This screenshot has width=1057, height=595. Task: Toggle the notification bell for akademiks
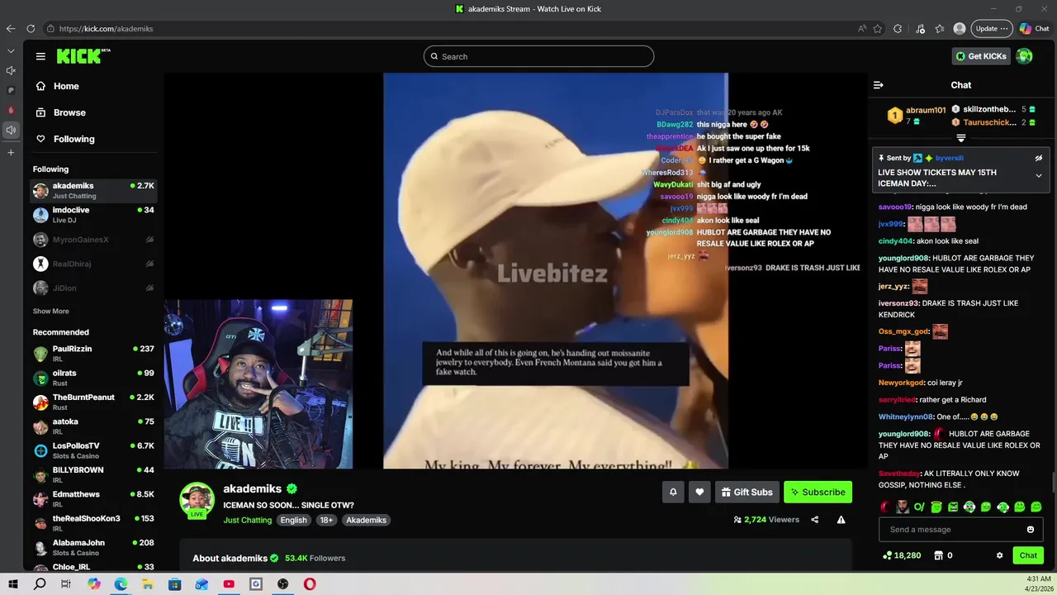point(673,492)
